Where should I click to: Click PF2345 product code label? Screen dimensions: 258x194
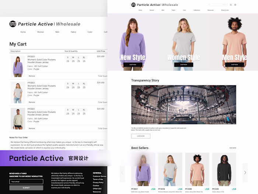[215, 189]
